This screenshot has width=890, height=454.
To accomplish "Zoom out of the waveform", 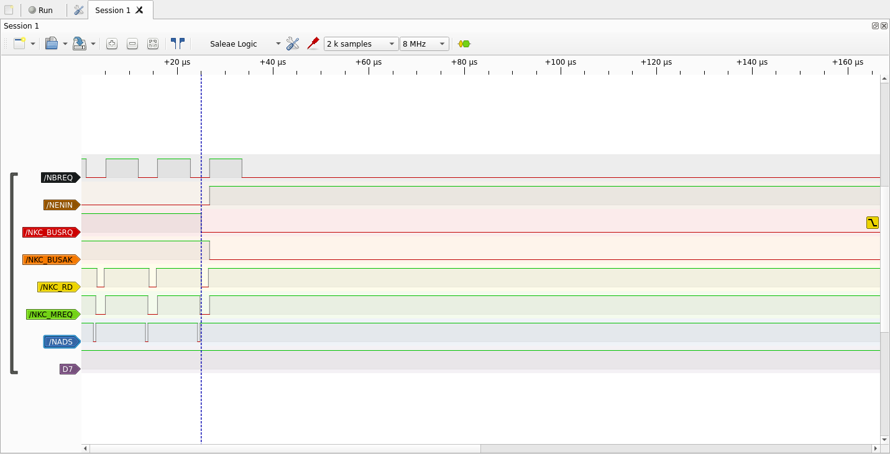I will click(132, 44).
